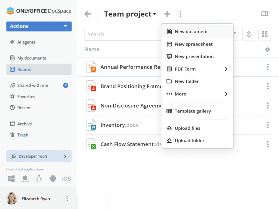Choose Upload files in the menu
The height and width of the screenshot is (209, 279).
(x=187, y=128)
